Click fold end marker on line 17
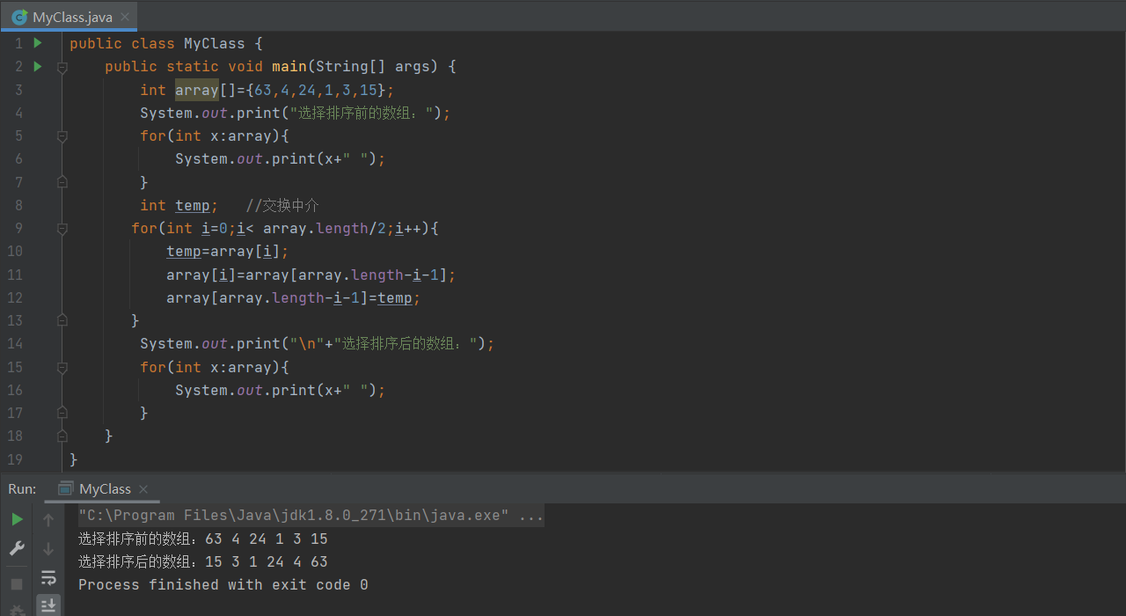The width and height of the screenshot is (1126, 616). click(x=62, y=413)
